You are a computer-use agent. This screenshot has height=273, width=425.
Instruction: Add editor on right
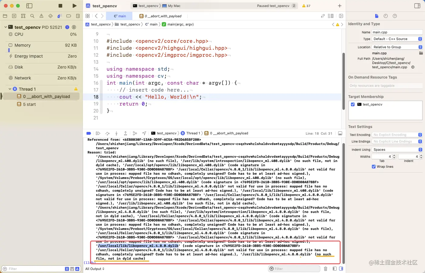(x=341, y=16)
